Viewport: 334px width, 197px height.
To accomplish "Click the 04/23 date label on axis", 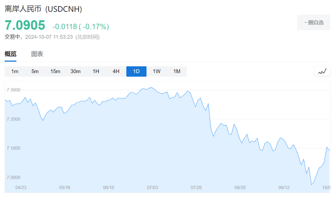I will click(x=21, y=188).
